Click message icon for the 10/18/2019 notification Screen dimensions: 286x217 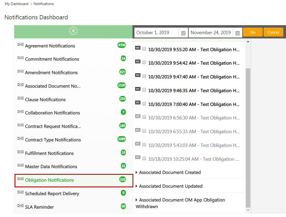(138, 157)
